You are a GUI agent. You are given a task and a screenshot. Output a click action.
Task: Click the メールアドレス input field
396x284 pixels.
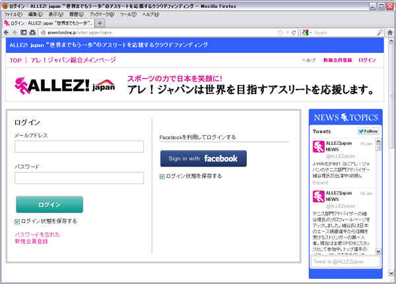79,146
